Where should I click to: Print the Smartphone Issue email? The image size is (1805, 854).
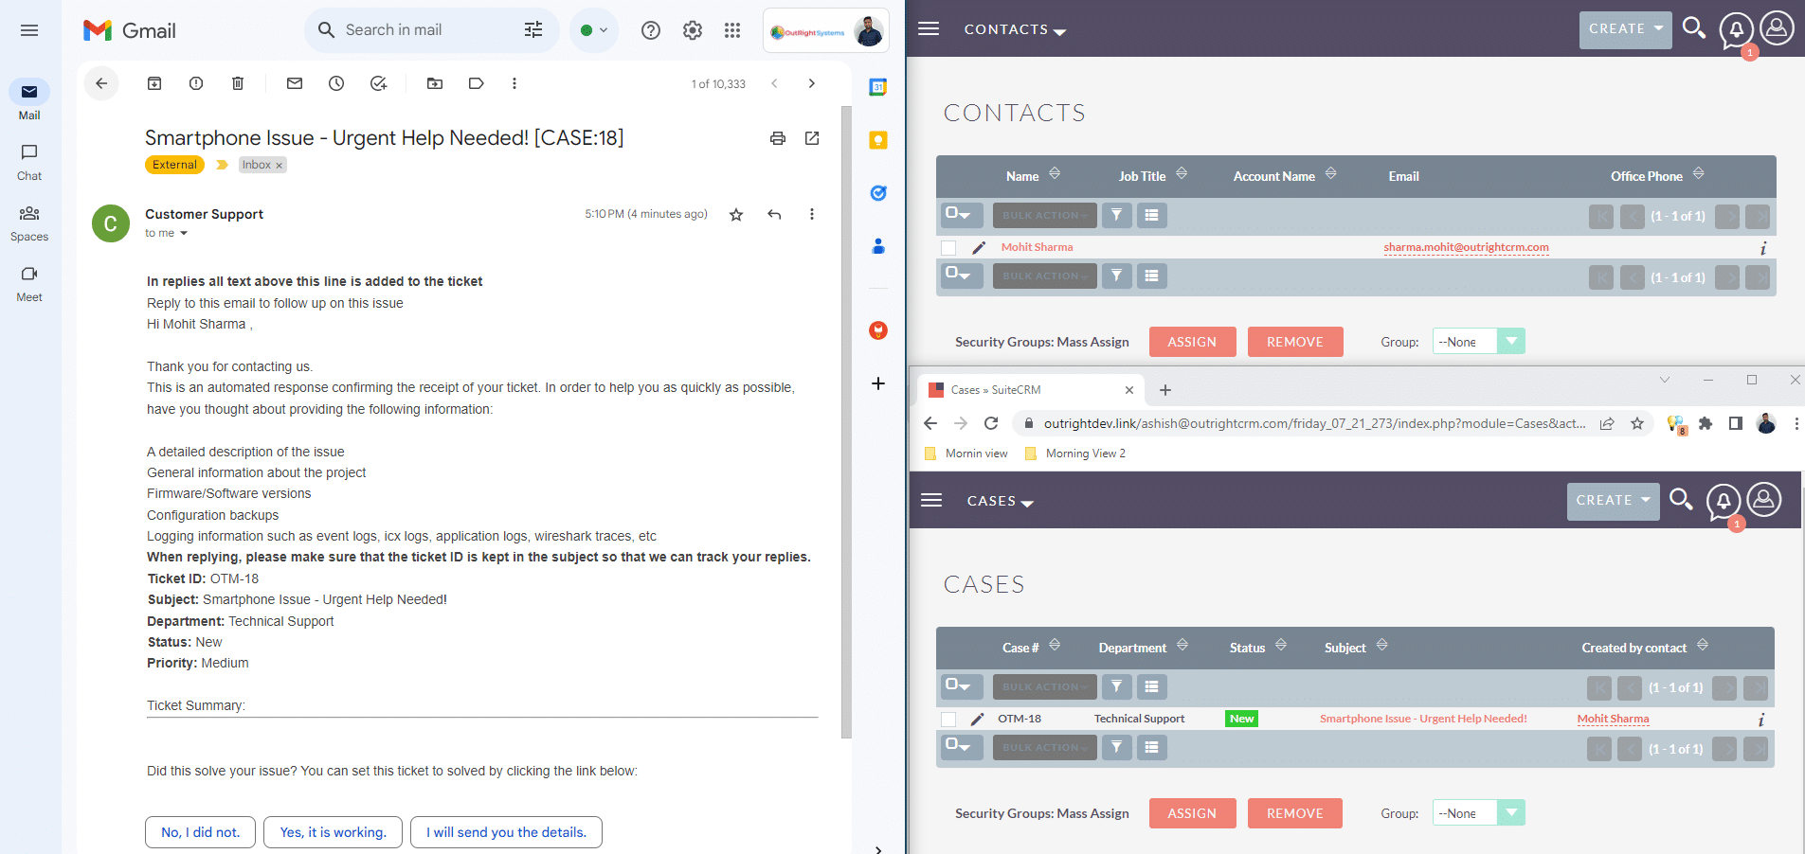point(778,138)
